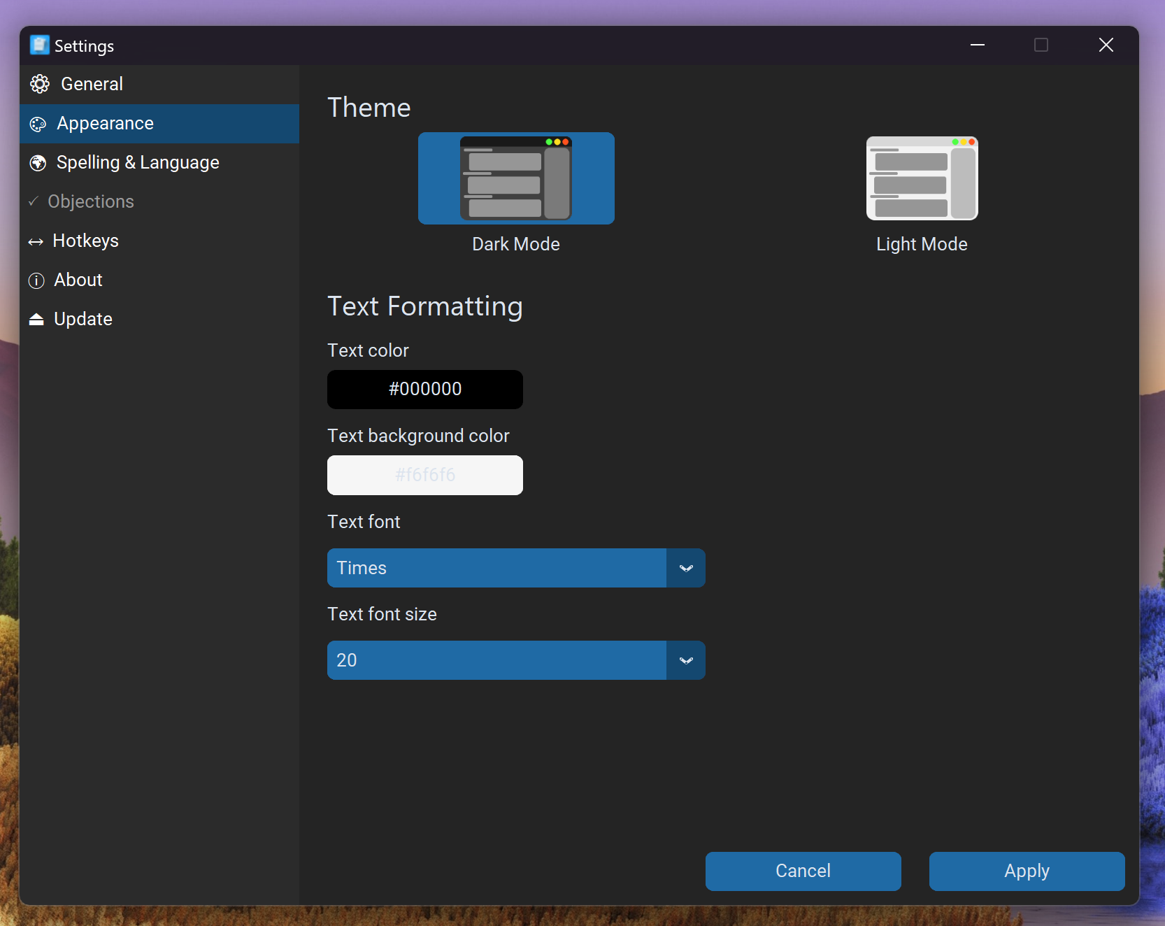
Task: Click the Settings app icon in title bar
Action: pyautogui.click(x=40, y=45)
